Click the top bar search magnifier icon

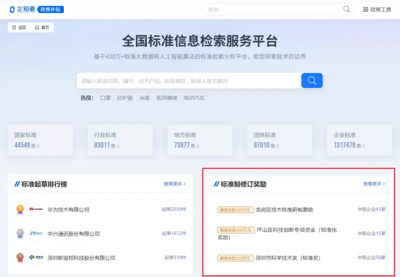pos(346,9)
